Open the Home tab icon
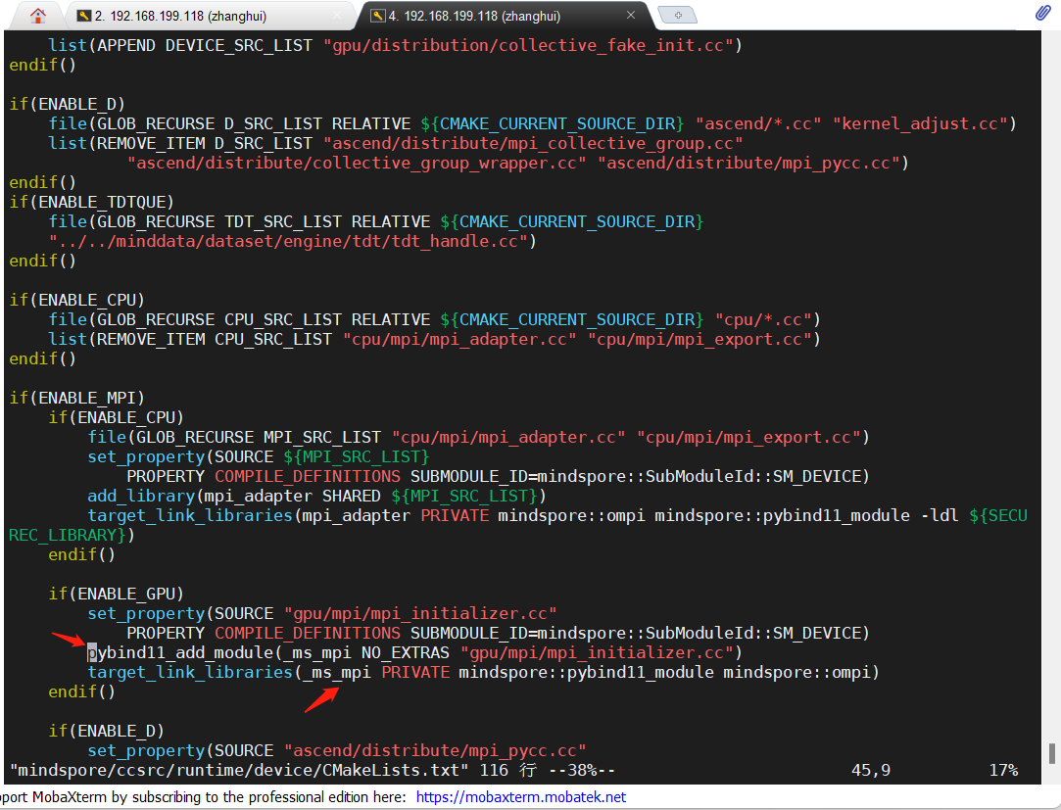This screenshot has height=810, width=1061. tap(38, 15)
